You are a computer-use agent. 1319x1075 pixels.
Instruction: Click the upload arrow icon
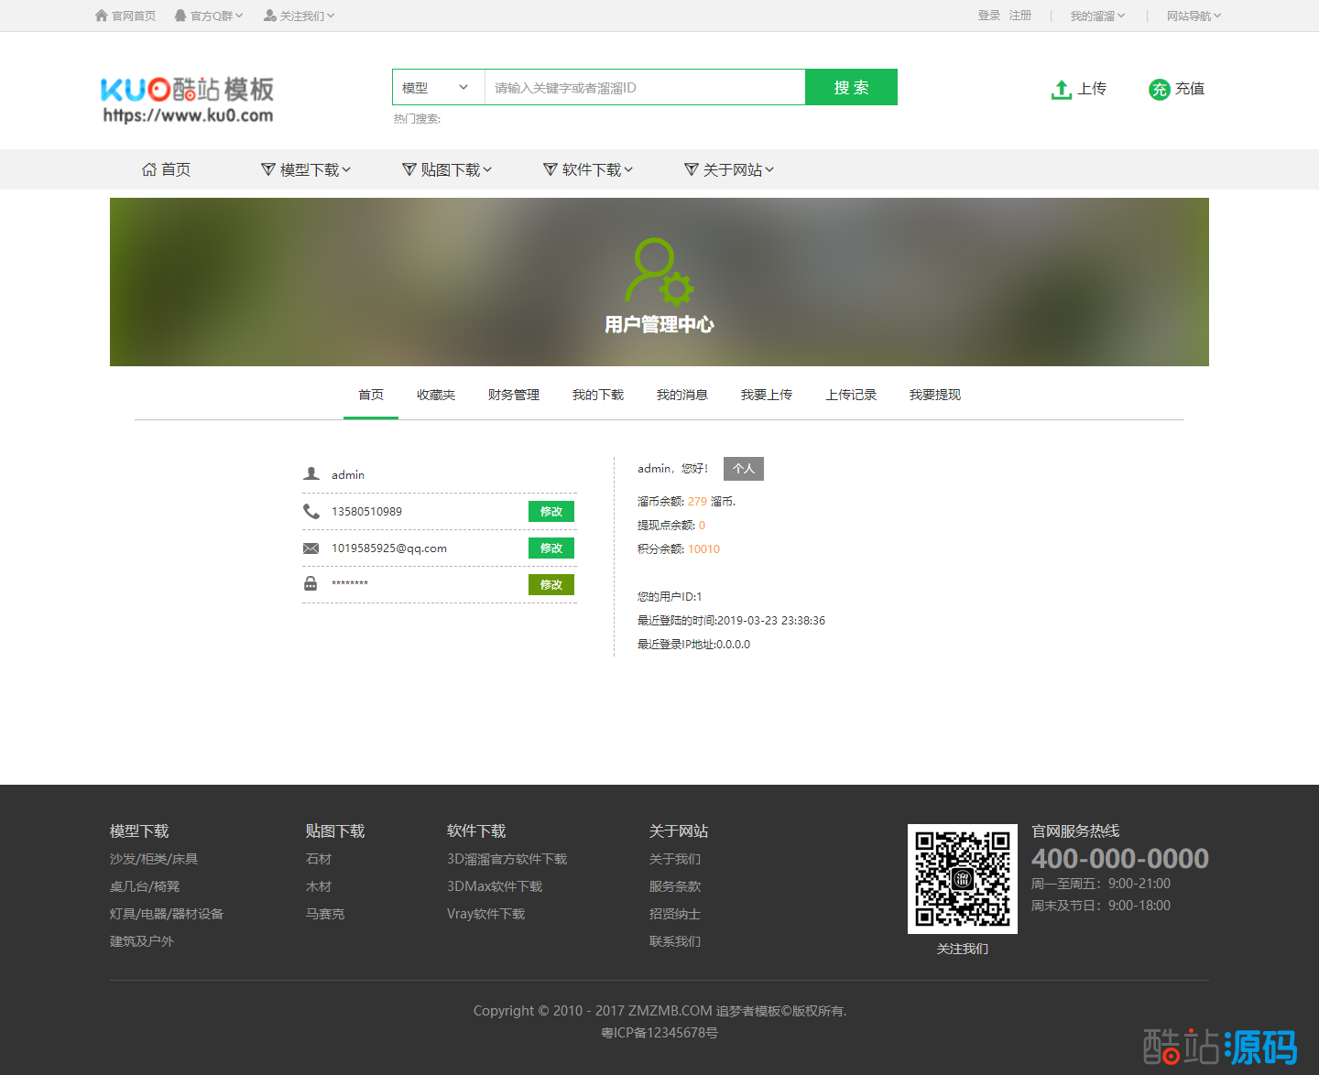pos(1061,89)
